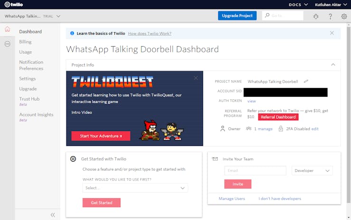Click the vertical page scrollbar
351x220 pixels.
(x=349, y=115)
